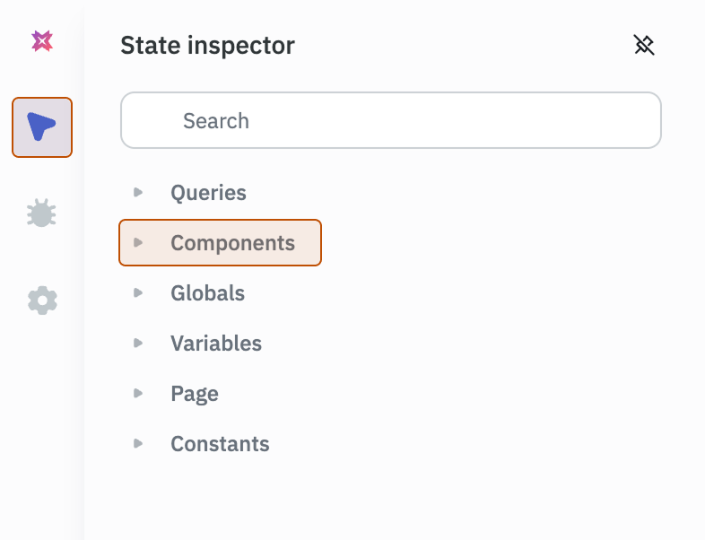Select the Page label
Screen dimensions: 705x540
tap(195, 394)
